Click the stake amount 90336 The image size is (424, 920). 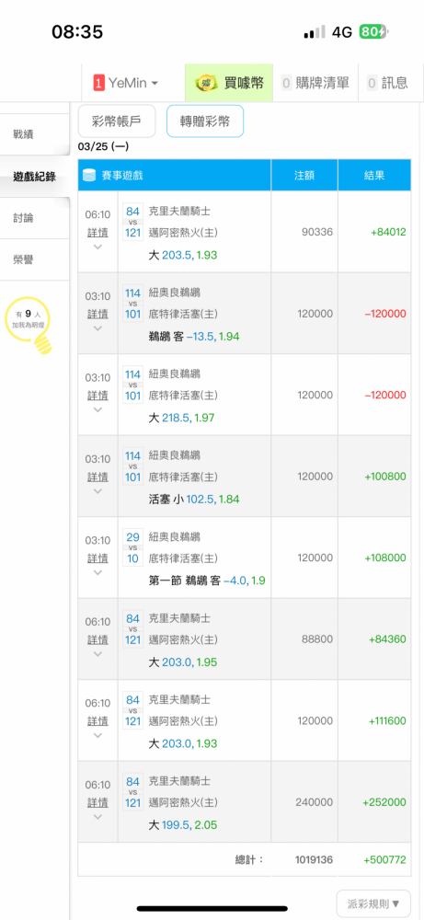coord(317,233)
